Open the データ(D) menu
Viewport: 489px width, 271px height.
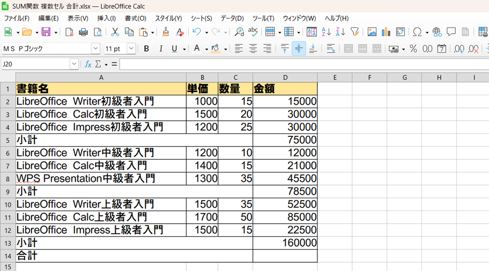[232, 19]
